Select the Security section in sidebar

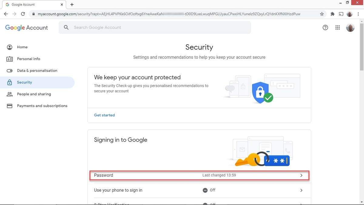click(x=24, y=82)
